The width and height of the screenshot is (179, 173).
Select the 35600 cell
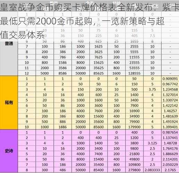pyautogui.click(x=99, y=121)
